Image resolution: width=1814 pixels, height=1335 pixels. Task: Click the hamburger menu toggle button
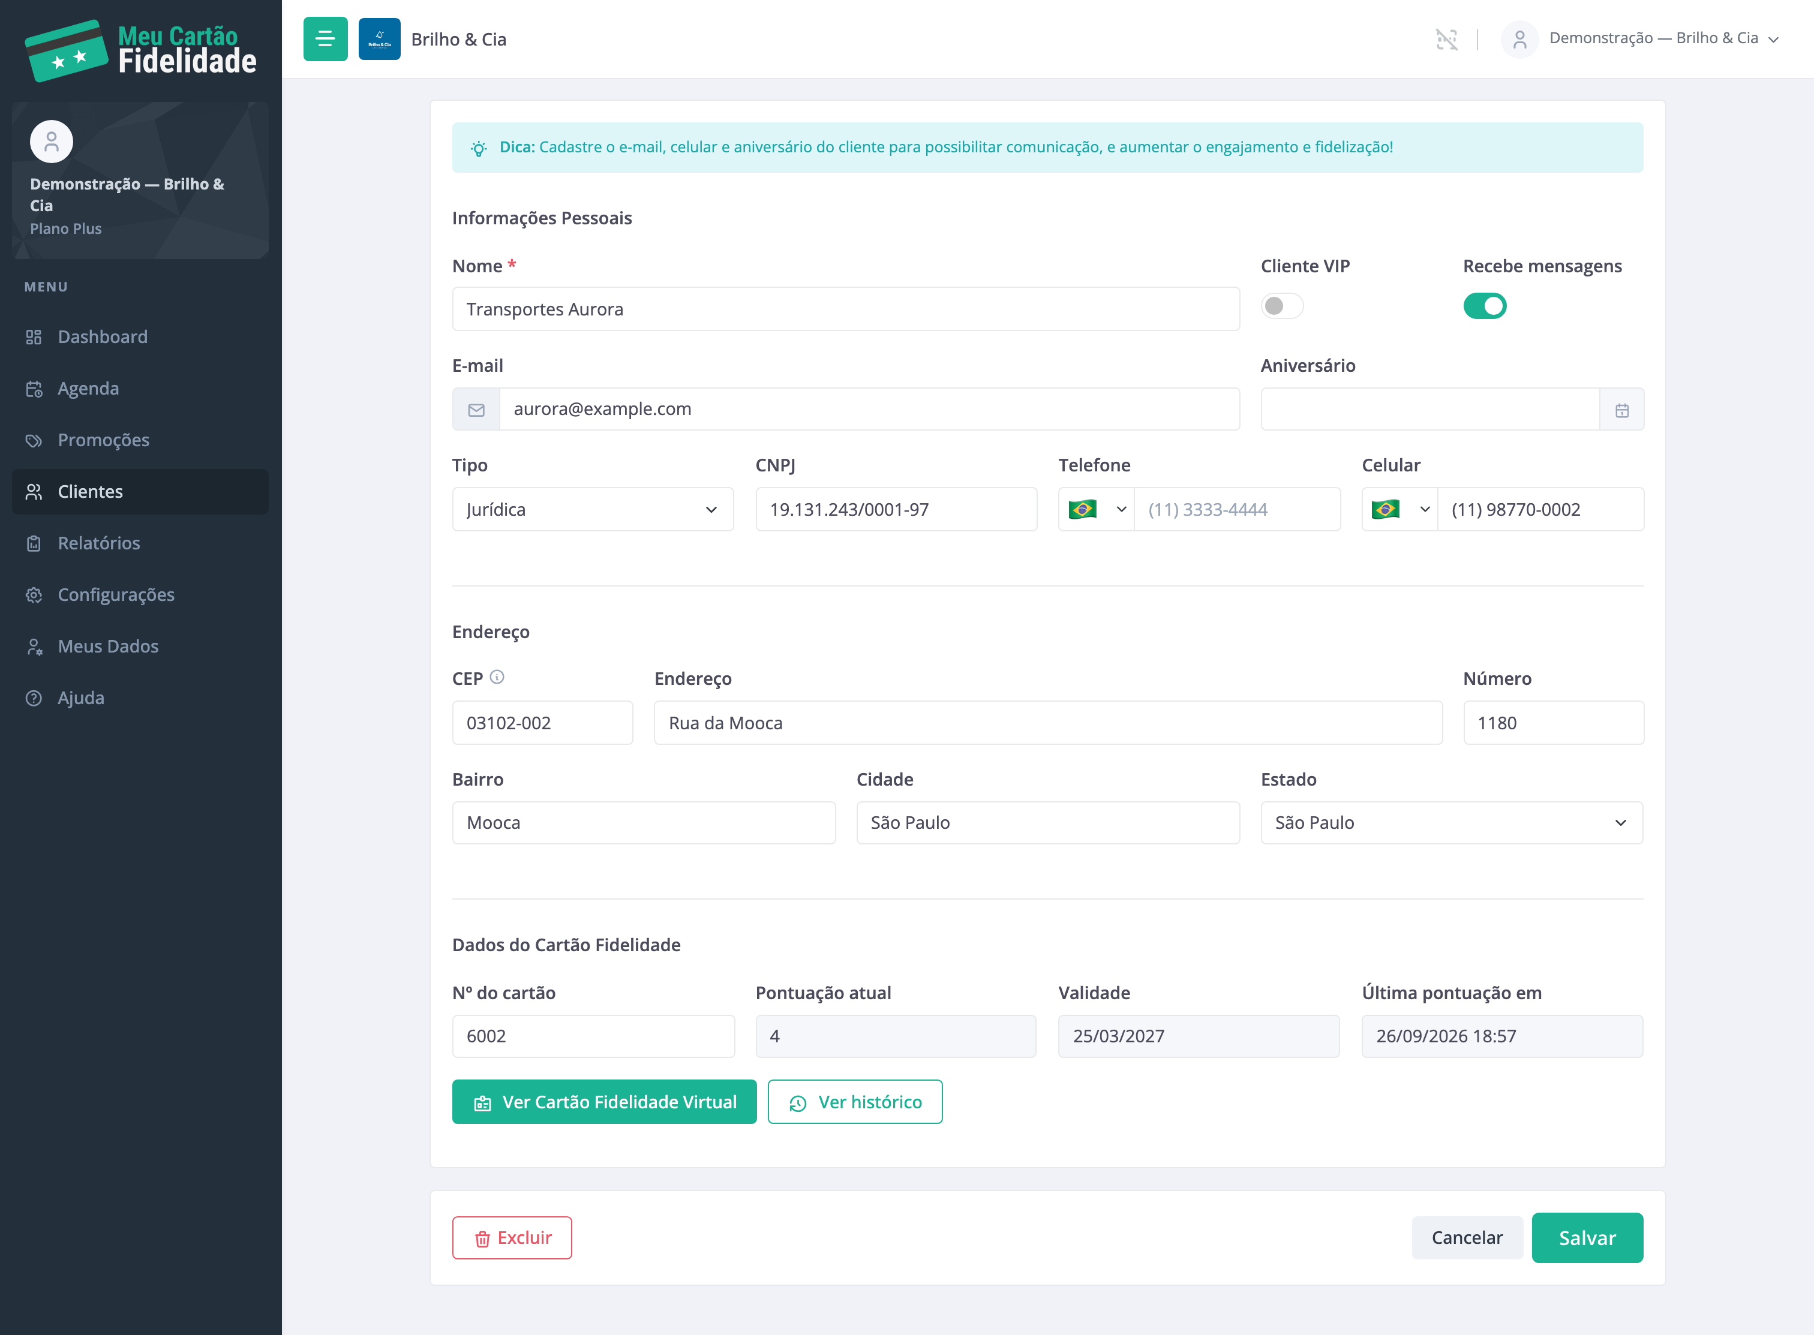pyautogui.click(x=325, y=39)
